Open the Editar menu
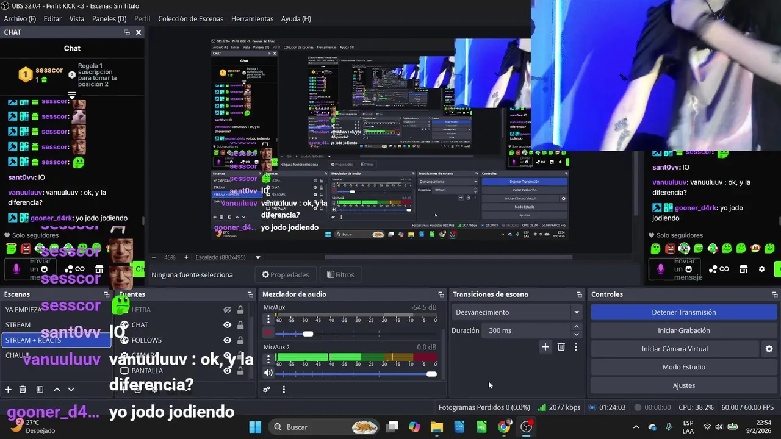Viewport: 781px width, 439px height. 52,19
